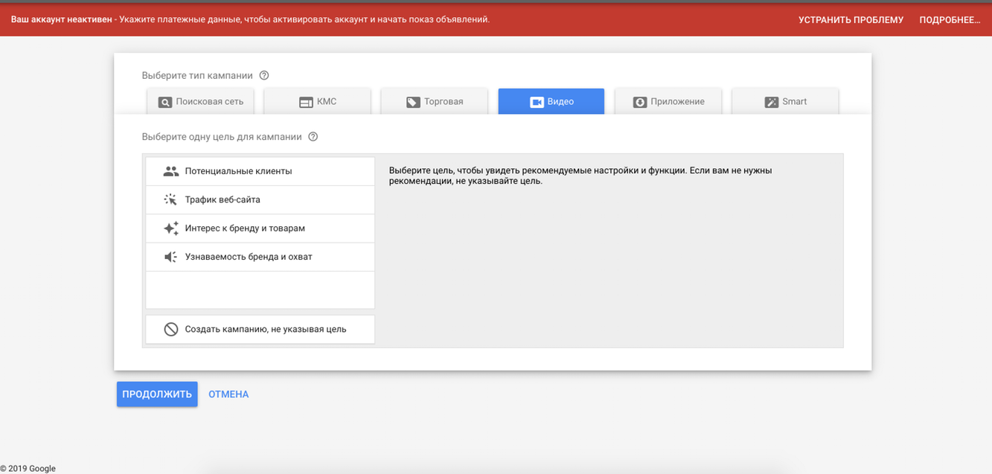
Task: Click УСТРАНИТЬ ПРОБЛЕМУ in the red banner
Action: point(851,20)
